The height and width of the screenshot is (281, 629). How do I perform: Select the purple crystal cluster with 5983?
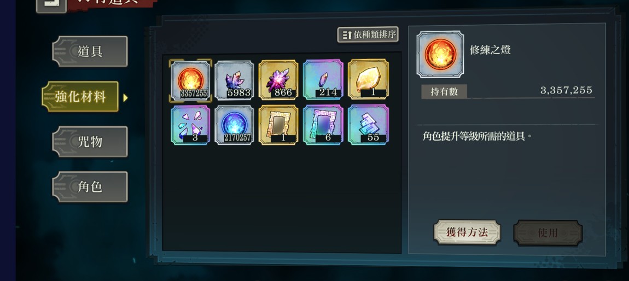(x=234, y=80)
